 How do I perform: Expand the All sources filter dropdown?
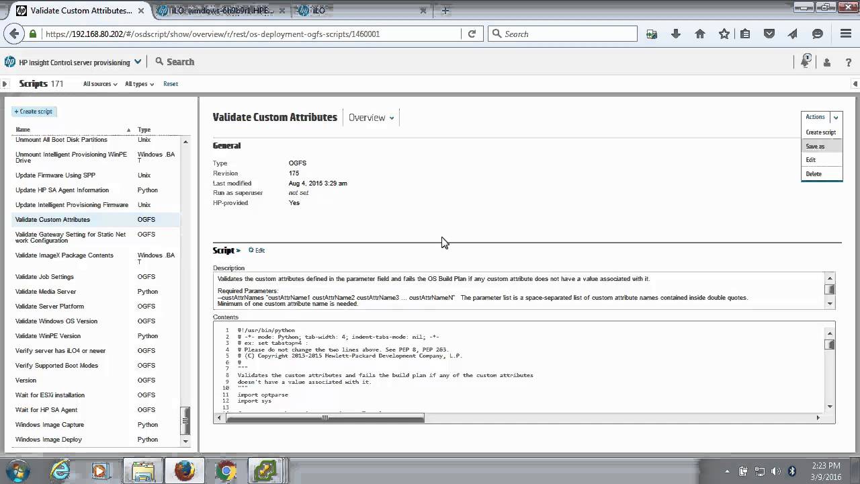[100, 84]
